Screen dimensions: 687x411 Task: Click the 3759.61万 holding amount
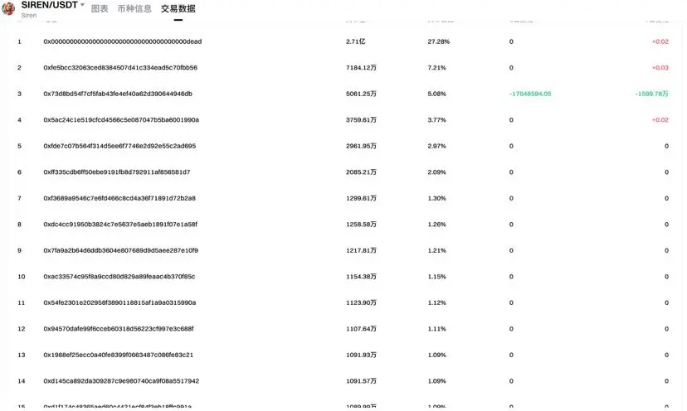pos(361,119)
